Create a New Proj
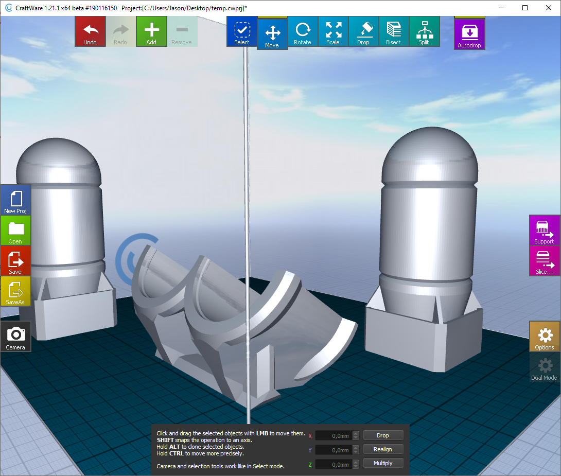561x476 pixels. [15, 200]
